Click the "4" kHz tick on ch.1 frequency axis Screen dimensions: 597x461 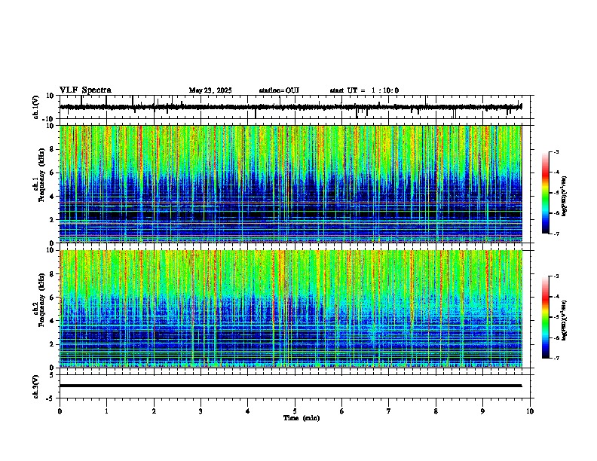pos(52,197)
